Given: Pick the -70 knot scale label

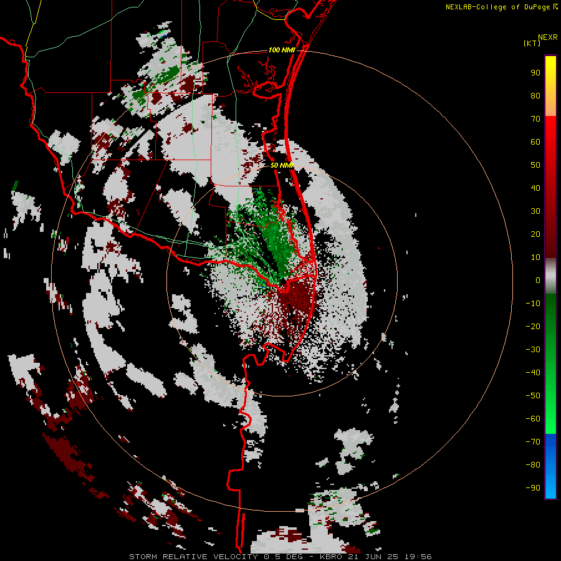Looking at the screenshot, I should click(533, 442).
